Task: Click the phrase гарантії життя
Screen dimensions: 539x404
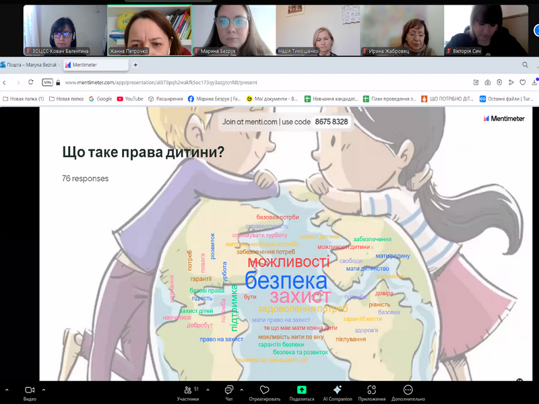Action: tap(362, 318)
